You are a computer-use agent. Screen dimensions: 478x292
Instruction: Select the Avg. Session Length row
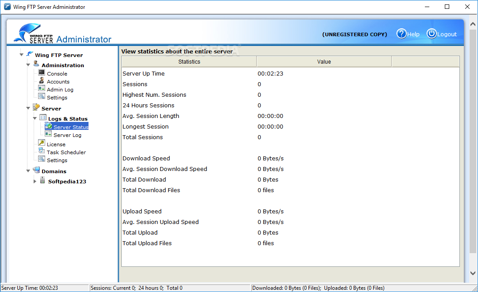290,116
